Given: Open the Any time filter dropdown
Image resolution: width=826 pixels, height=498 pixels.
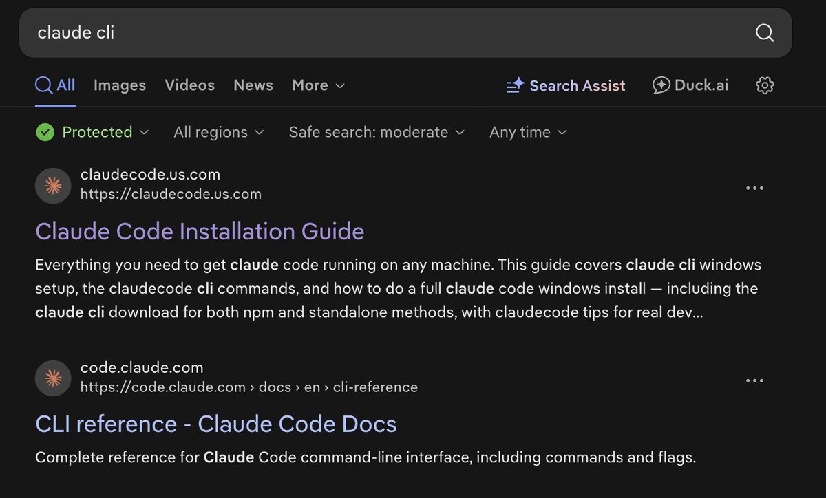Looking at the screenshot, I should (528, 132).
